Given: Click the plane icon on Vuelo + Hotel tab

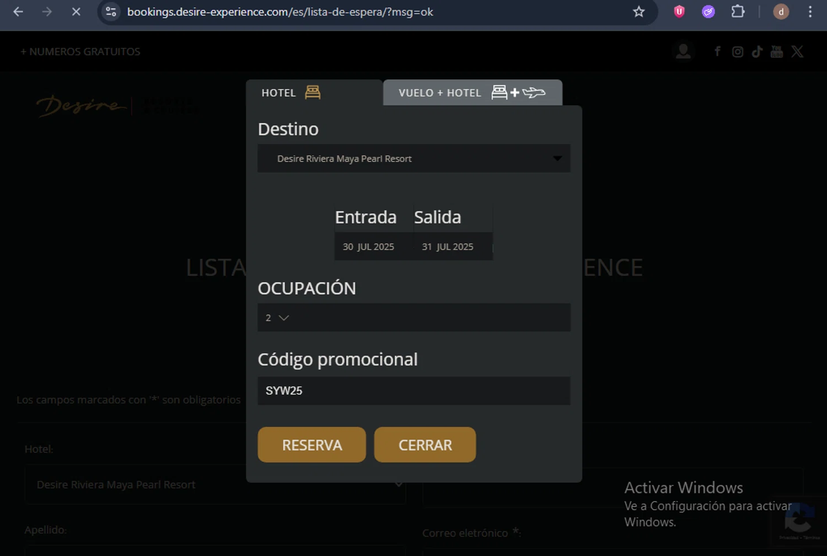Looking at the screenshot, I should pyautogui.click(x=534, y=93).
